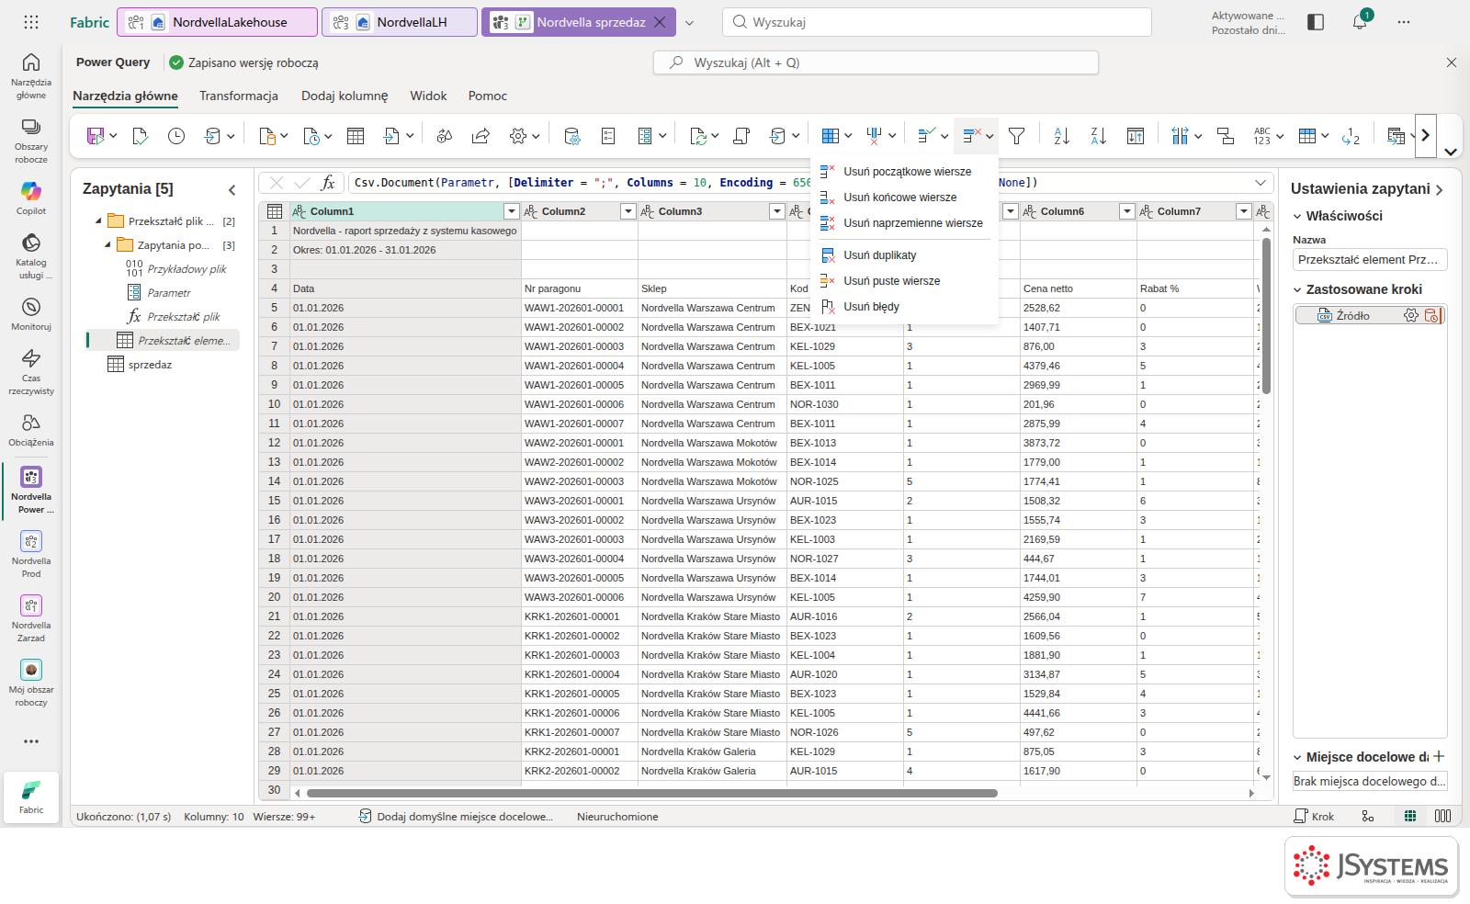The image size is (1470, 904).
Task: Collapse the Zapytania pane
Action: click(232, 190)
